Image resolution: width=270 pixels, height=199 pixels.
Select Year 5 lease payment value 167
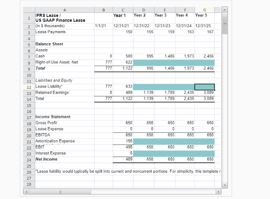coord(205,32)
